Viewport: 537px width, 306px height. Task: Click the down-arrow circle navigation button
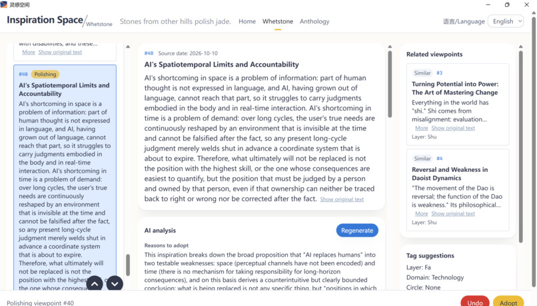click(115, 284)
